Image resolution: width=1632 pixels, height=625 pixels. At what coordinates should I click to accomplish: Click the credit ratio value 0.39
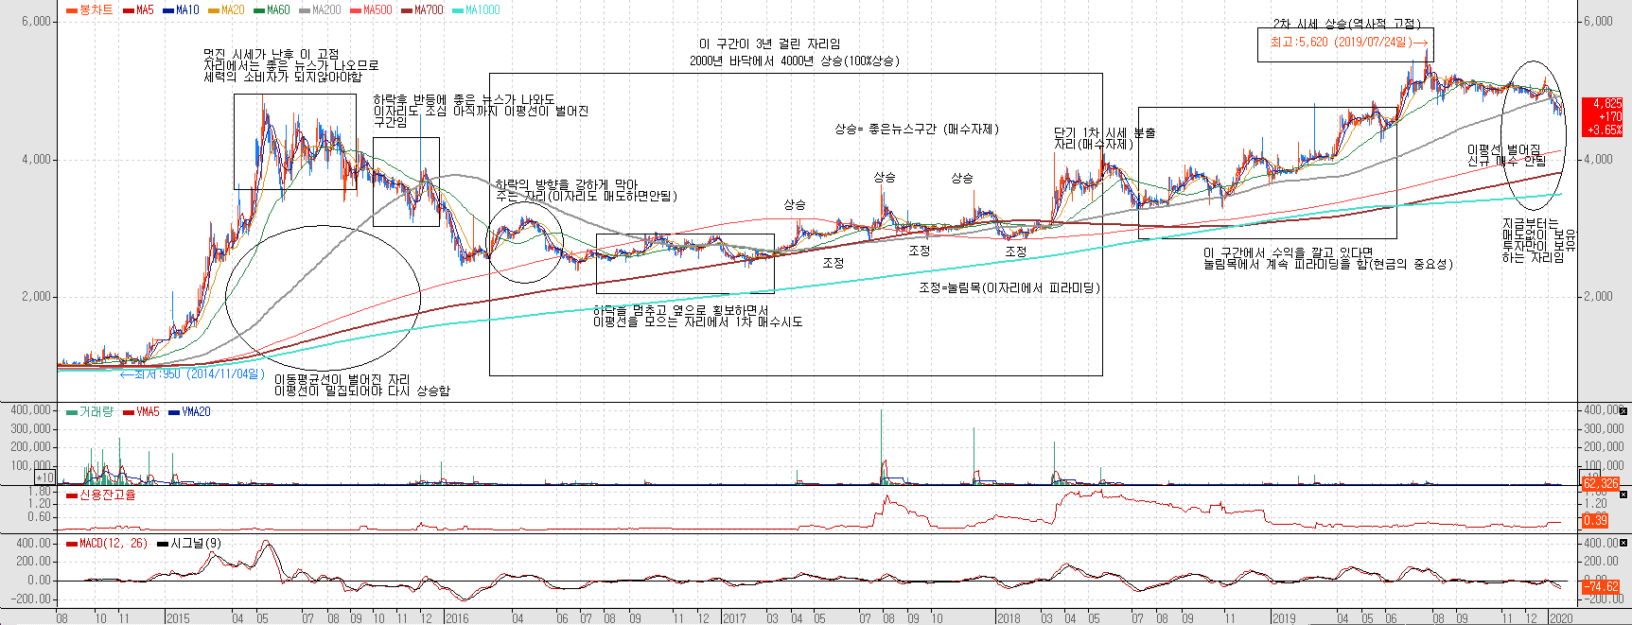1594,520
